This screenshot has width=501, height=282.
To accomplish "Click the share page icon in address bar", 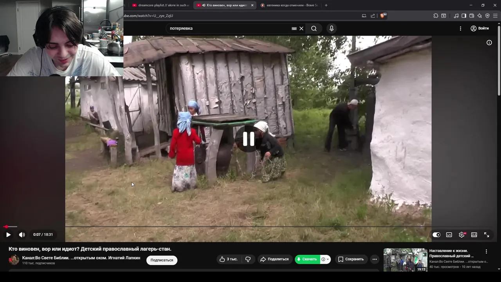I will point(373,16).
